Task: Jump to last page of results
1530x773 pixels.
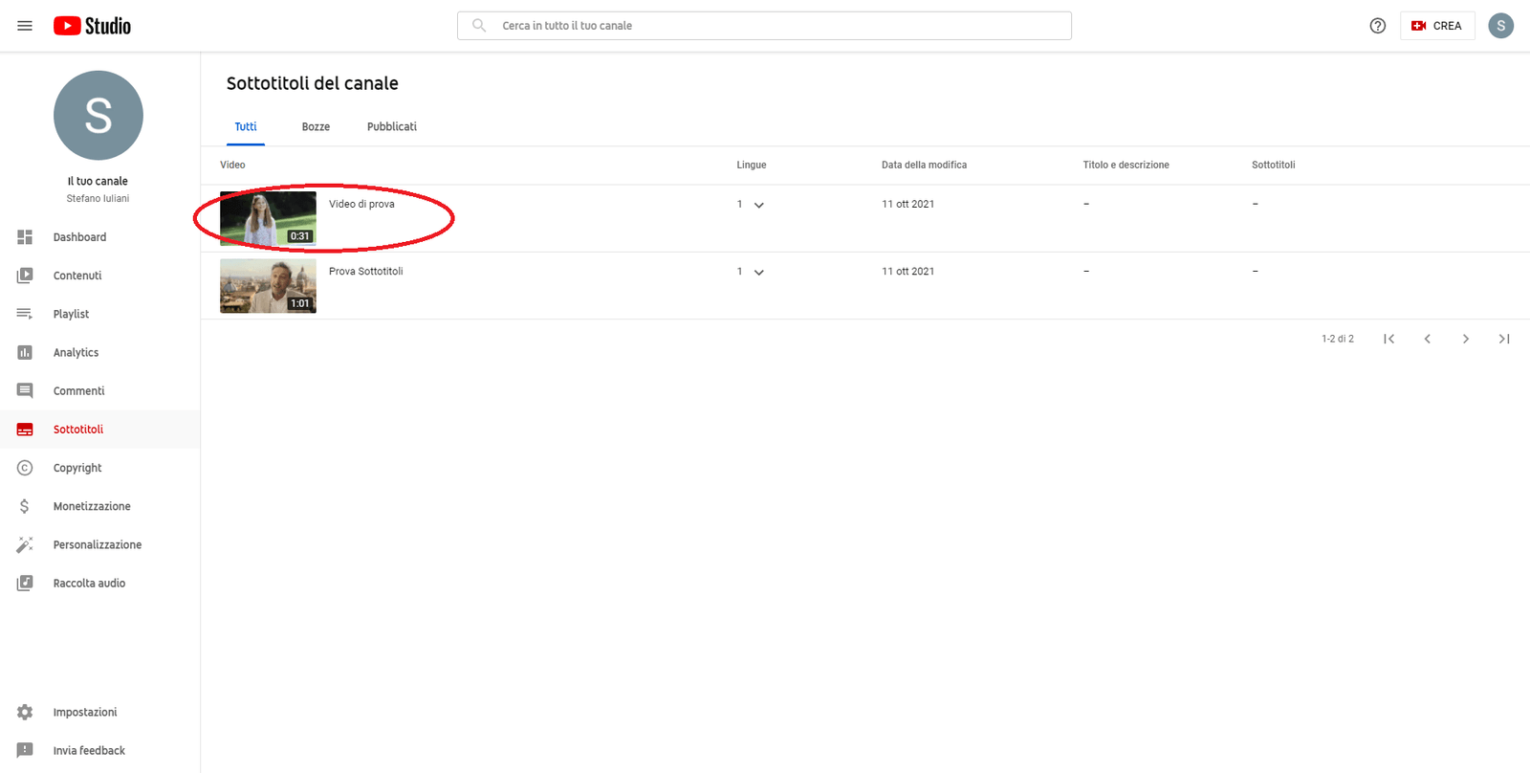Action: pos(1503,339)
